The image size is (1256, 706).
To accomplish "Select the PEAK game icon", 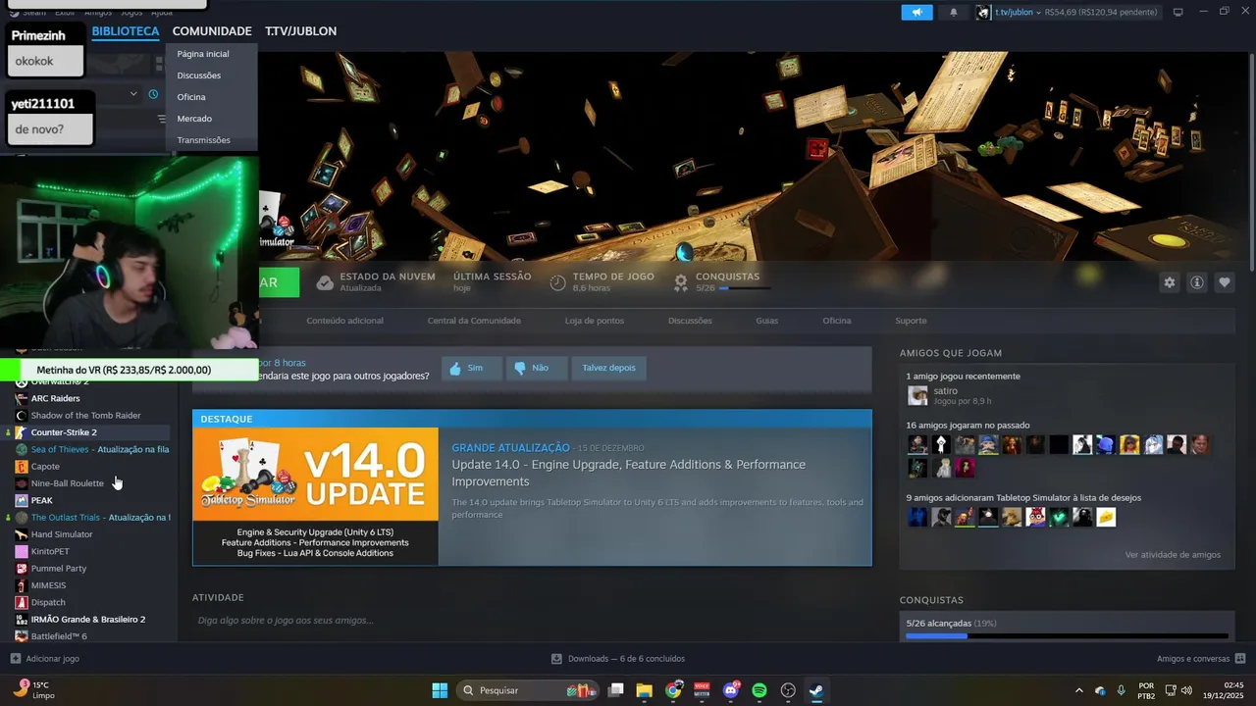I will tap(22, 500).
